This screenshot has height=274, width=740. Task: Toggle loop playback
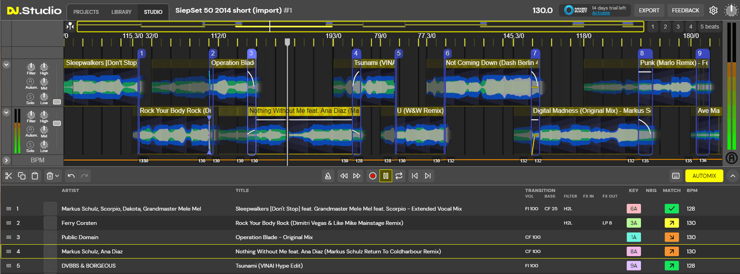399,176
